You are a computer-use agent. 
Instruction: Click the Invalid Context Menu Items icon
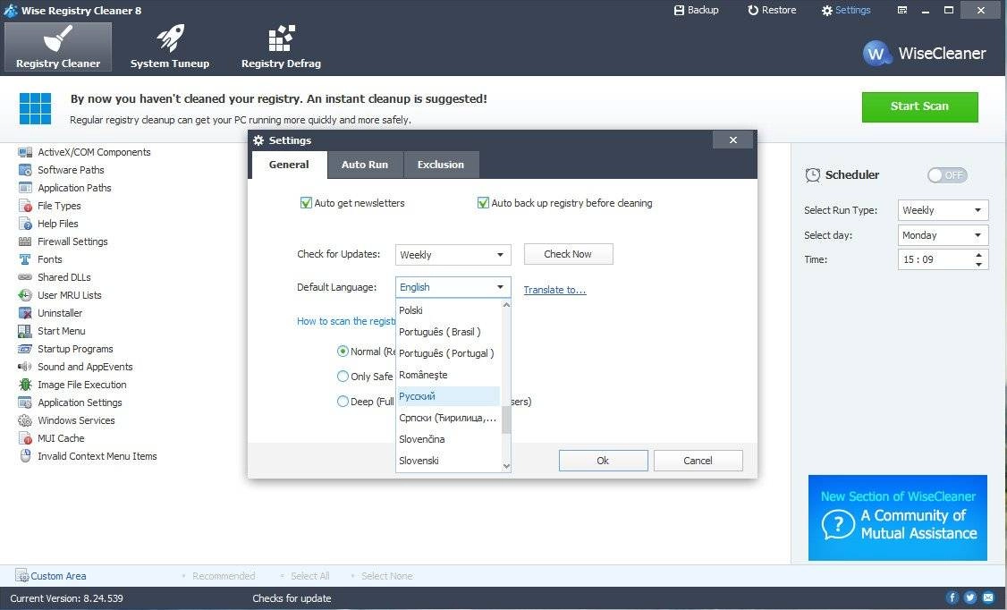click(25, 456)
